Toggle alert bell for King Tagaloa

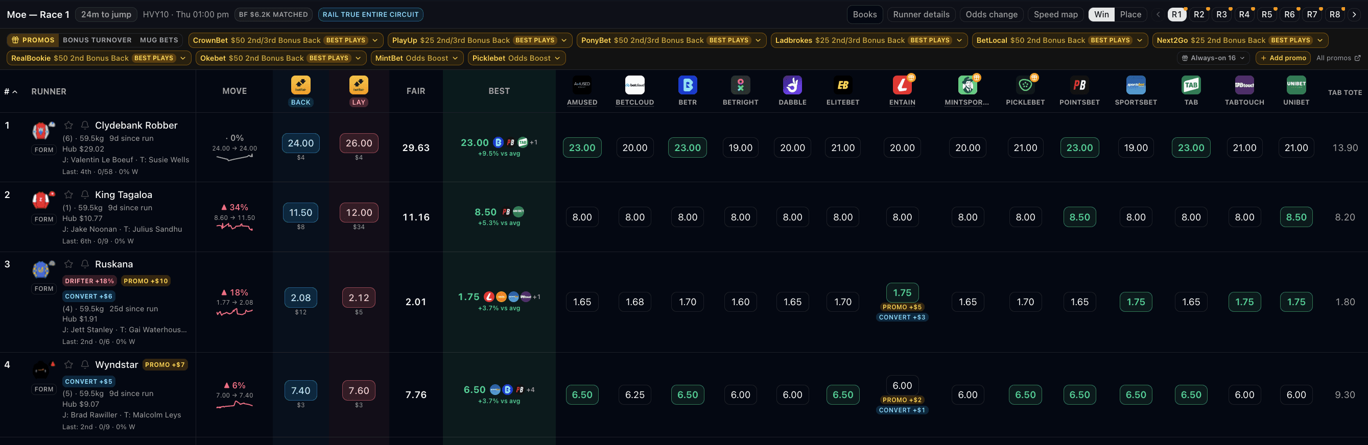point(85,194)
